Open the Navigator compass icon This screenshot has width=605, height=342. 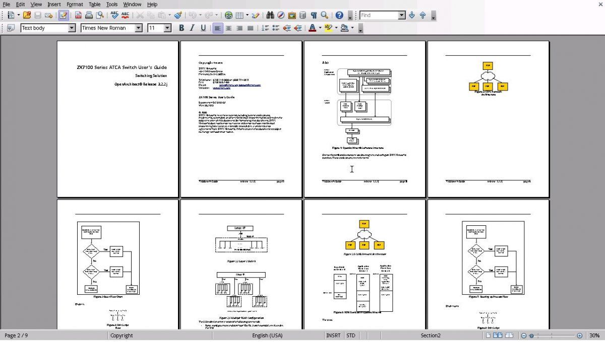[281, 15]
